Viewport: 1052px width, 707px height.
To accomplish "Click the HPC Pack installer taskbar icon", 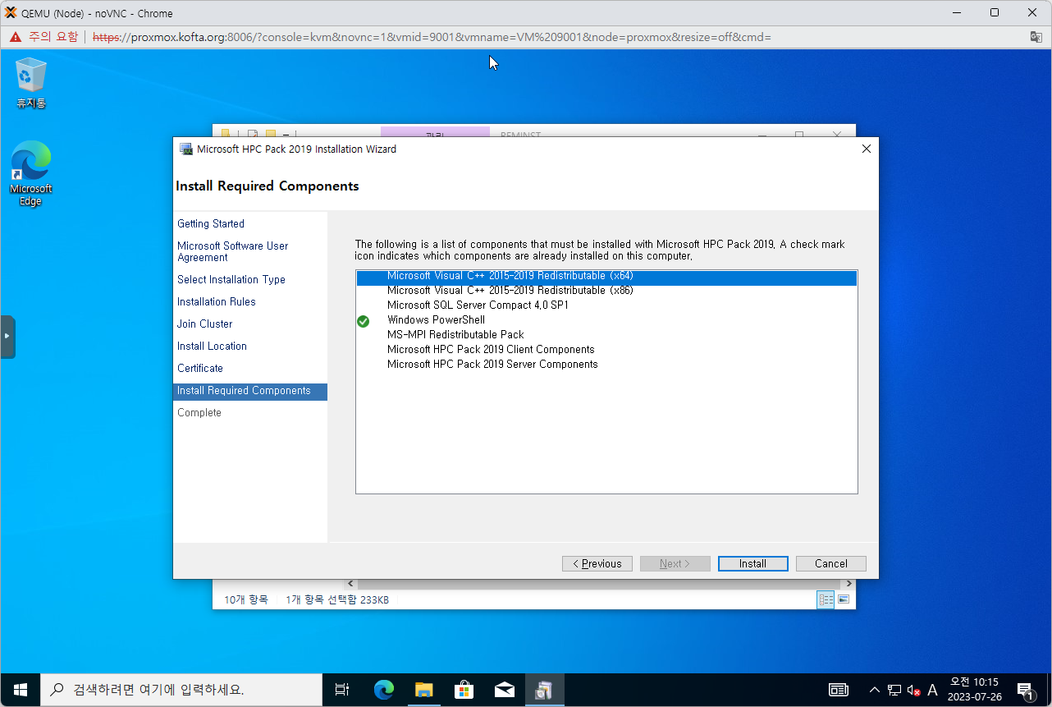I will [x=544, y=690].
